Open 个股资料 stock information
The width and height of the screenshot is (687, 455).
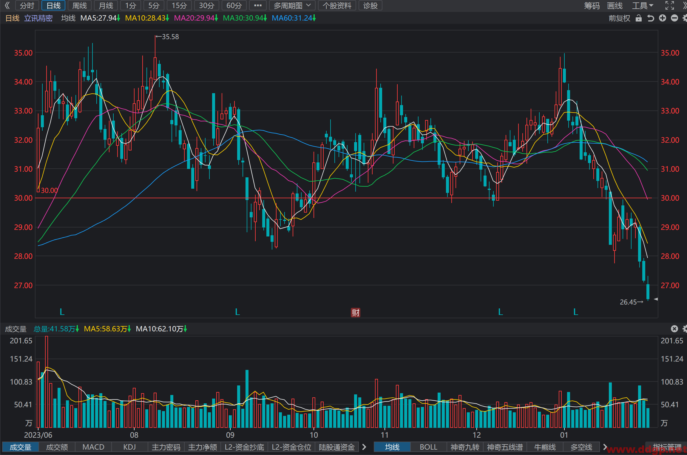pyautogui.click(x=337, y=5)
